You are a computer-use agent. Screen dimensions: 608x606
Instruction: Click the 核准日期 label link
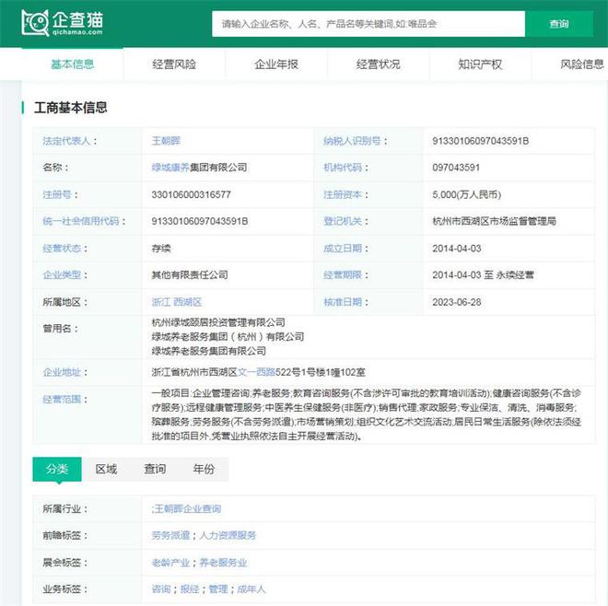[343, 302]
